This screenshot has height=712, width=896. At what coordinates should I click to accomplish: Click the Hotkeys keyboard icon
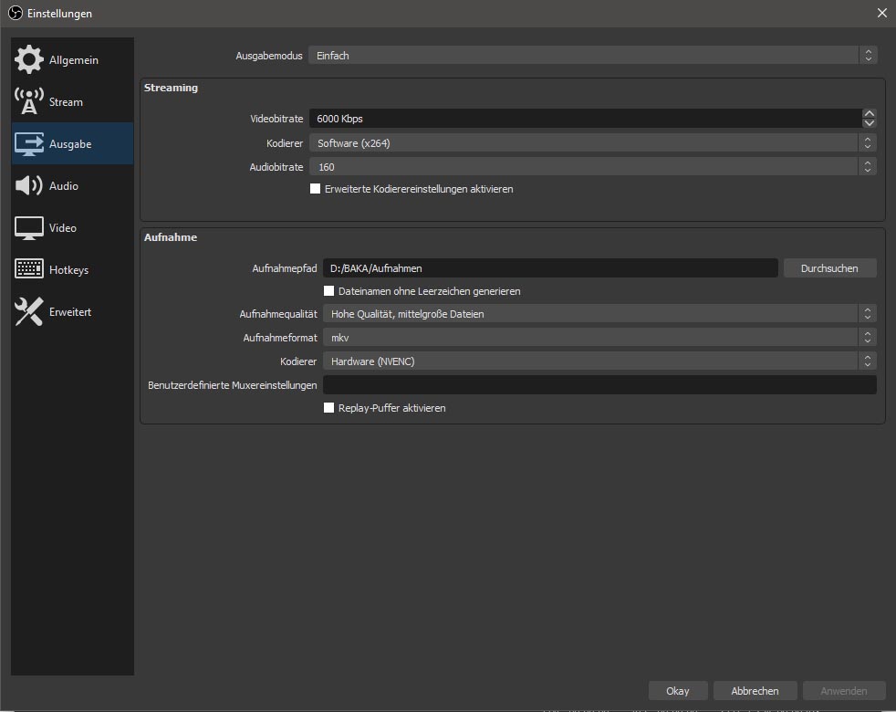click(x=29, y=270)
